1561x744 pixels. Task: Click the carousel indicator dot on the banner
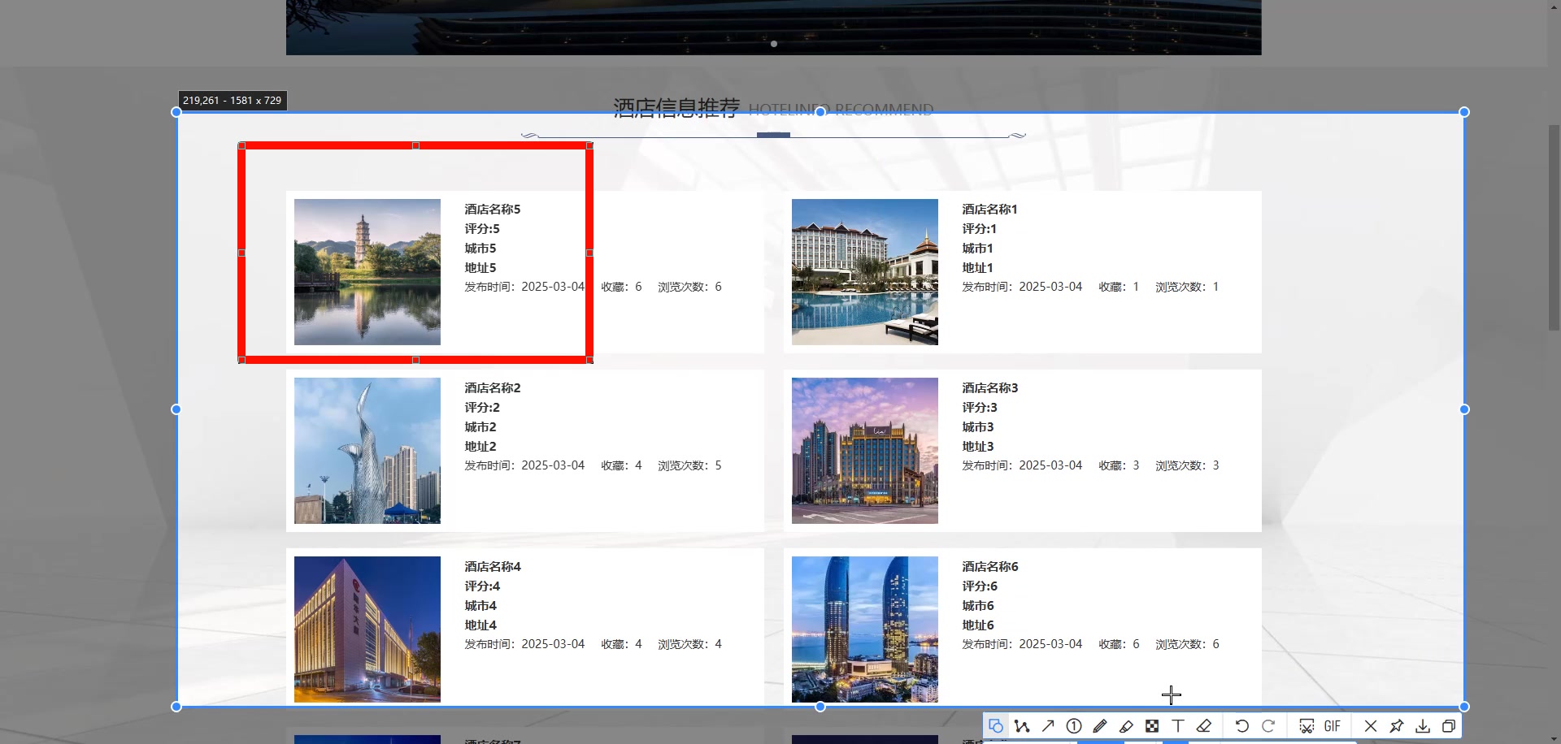pyautogui.click(x=774, y=44)
